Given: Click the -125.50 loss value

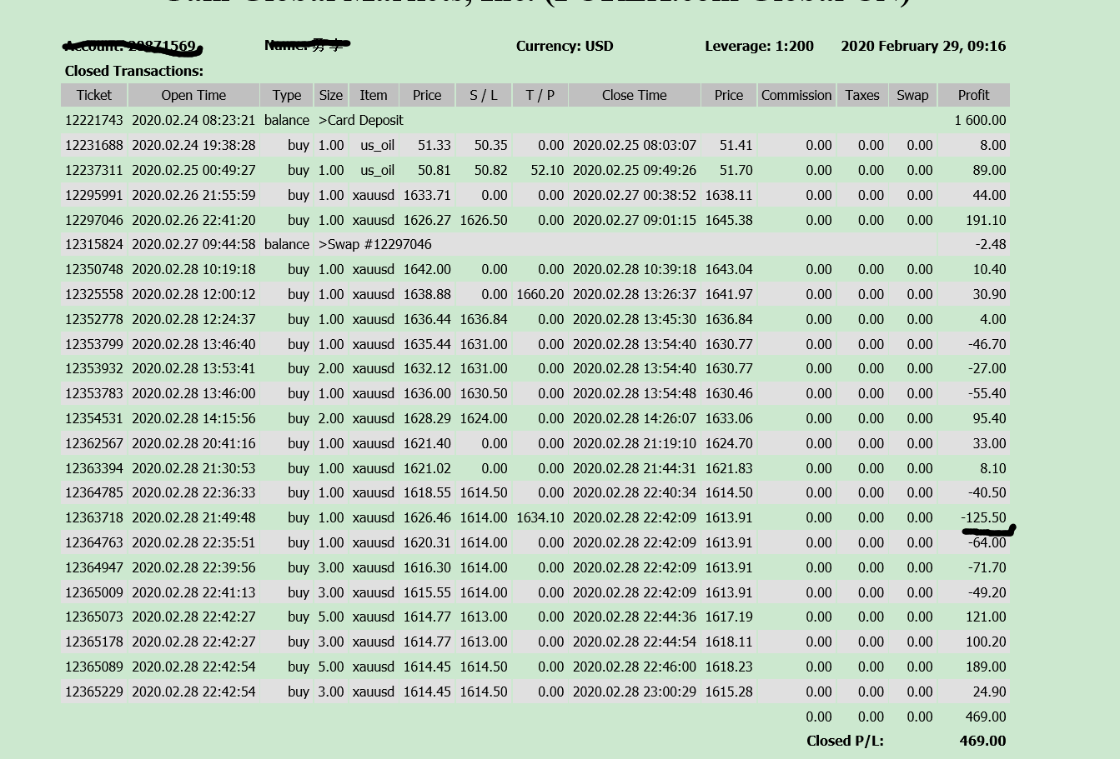Looking at the screenshot, I should [x=984, y=517].
